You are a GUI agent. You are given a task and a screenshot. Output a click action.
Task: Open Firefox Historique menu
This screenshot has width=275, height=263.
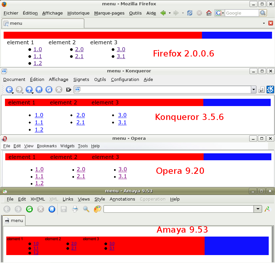click(x=78, y=13)
